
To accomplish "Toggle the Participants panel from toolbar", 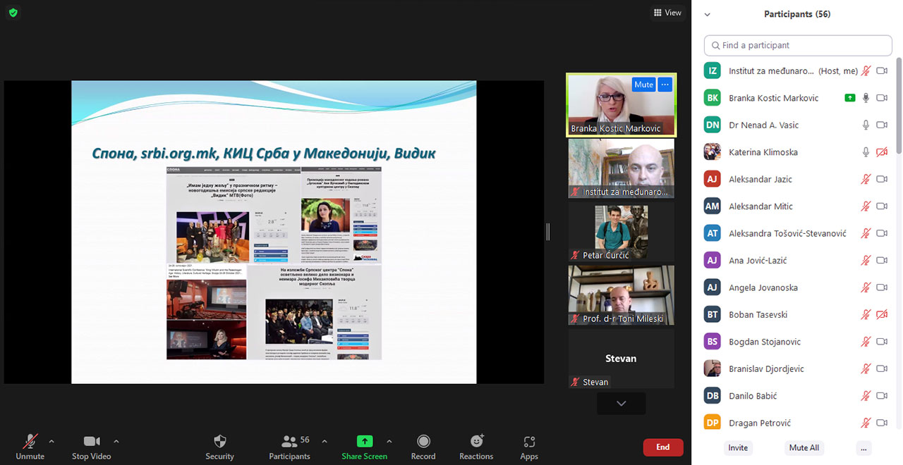I will [x=289, y=447].
